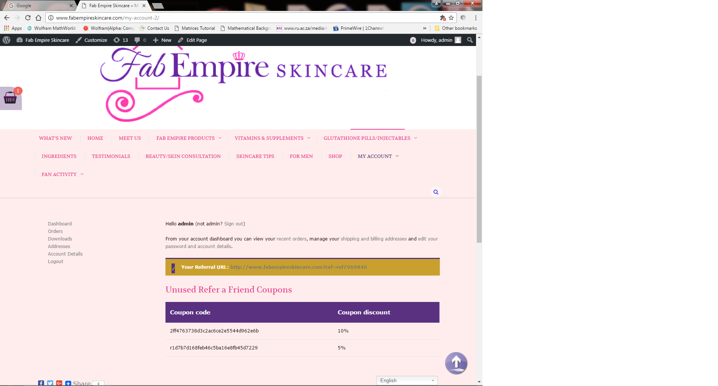Close the Fab Empire Skincare tab
The image size is (718, 386).
(x=144, y=6)
